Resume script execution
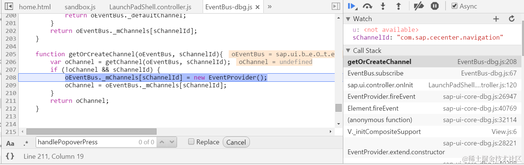 pos(352,6)
